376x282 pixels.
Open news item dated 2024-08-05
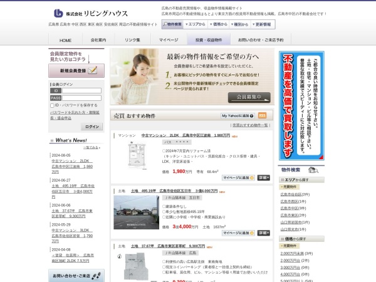72,166
